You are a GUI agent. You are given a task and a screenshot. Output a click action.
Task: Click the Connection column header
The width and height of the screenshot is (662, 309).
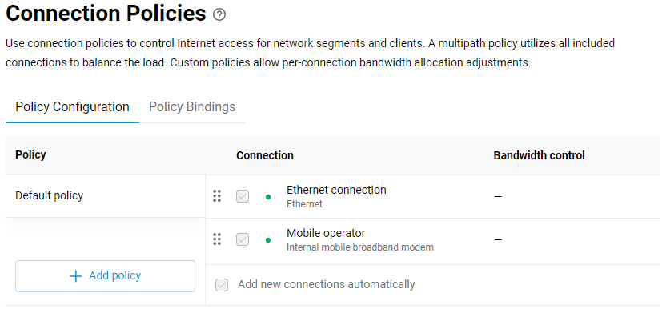[265, 155]
